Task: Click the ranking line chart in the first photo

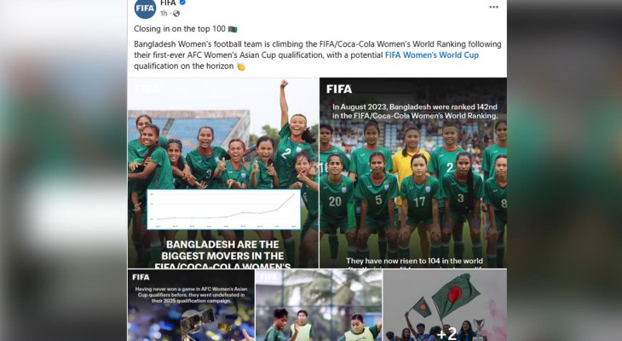Action: (x=224, y=210)
